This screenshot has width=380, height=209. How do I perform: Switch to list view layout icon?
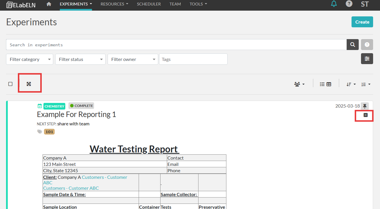click(x=322, y=84)
